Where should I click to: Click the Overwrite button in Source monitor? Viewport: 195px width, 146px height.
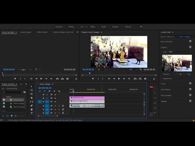tap(62, 79)
